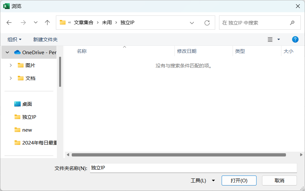Screen dimensions: 305x191
Task: Open the Help question mark icon
Action: (x=295, y=39)
